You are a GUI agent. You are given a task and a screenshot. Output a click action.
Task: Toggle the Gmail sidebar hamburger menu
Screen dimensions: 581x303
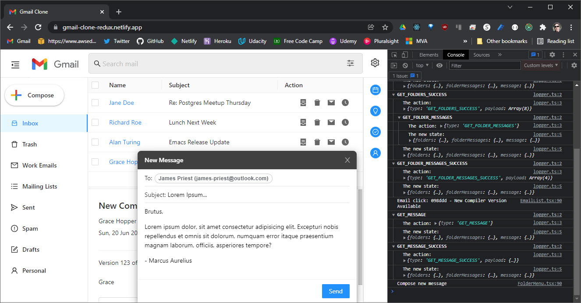15,64
